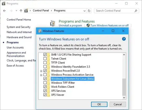The height and width of the screenshot is (110, 142).
Task: Click the features list scrollbar thumb
Action: pyautogui.click(x=124, y=87)
